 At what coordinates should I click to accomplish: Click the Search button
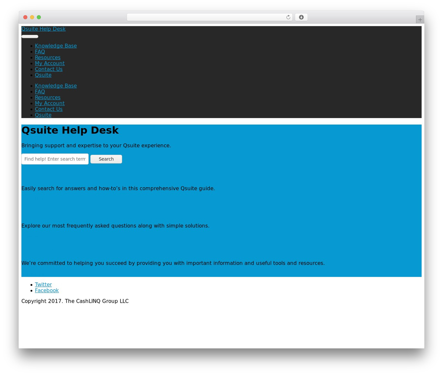tap(106, 159)
